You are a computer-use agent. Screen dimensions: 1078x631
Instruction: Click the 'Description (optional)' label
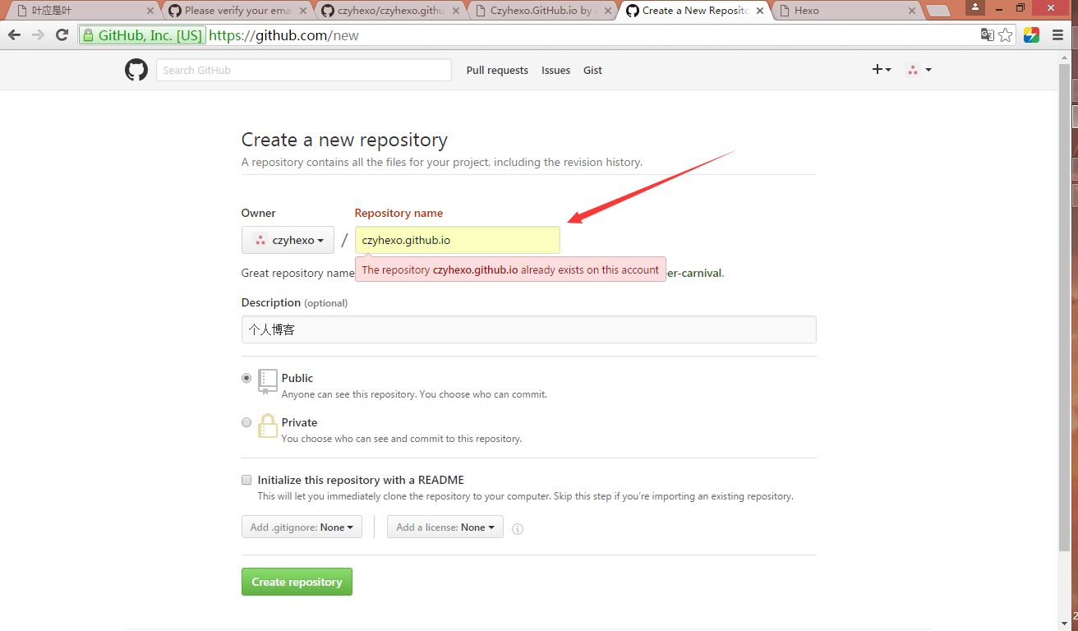tap(294, 302)
